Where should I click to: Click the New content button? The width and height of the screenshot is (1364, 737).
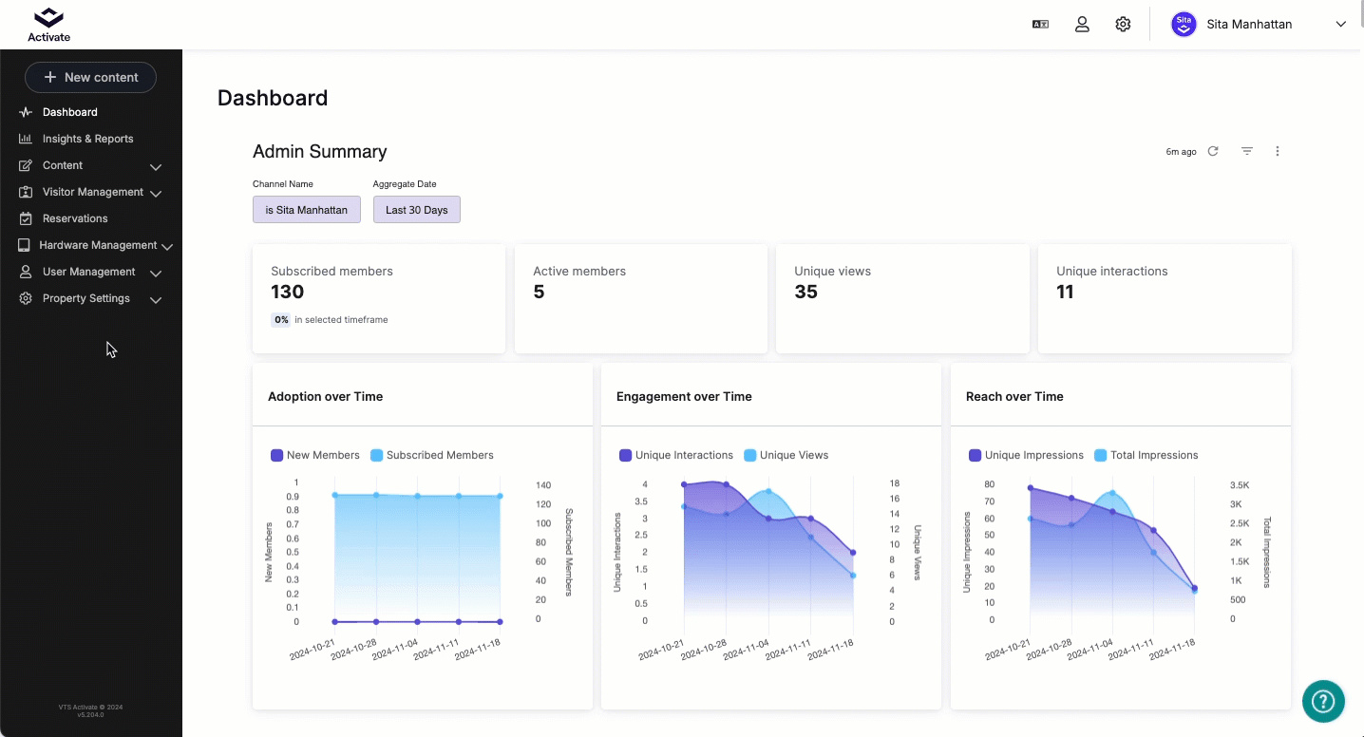click(90, 77)
